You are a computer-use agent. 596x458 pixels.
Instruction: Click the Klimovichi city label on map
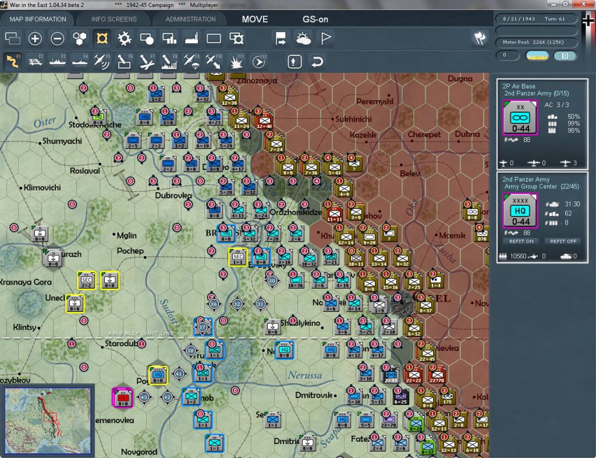42,188
